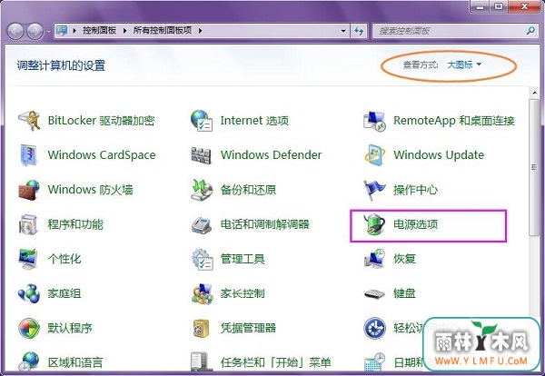Open the 个性化 link

click(64, 259)
